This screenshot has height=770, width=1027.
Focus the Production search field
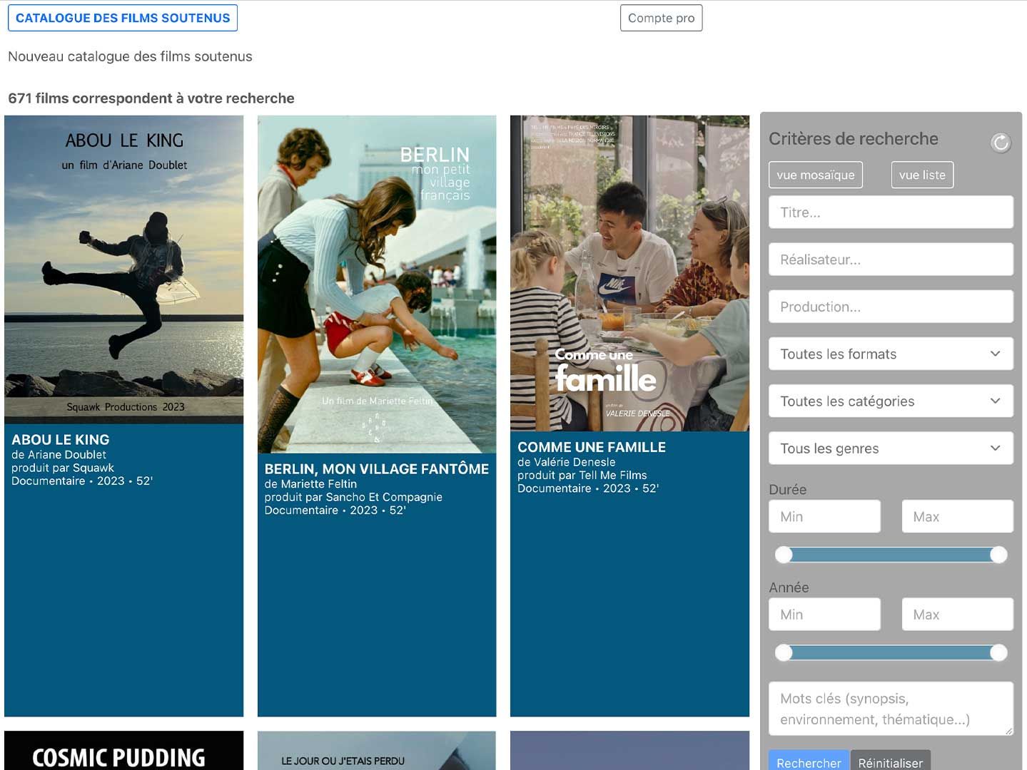pos(891,307)
